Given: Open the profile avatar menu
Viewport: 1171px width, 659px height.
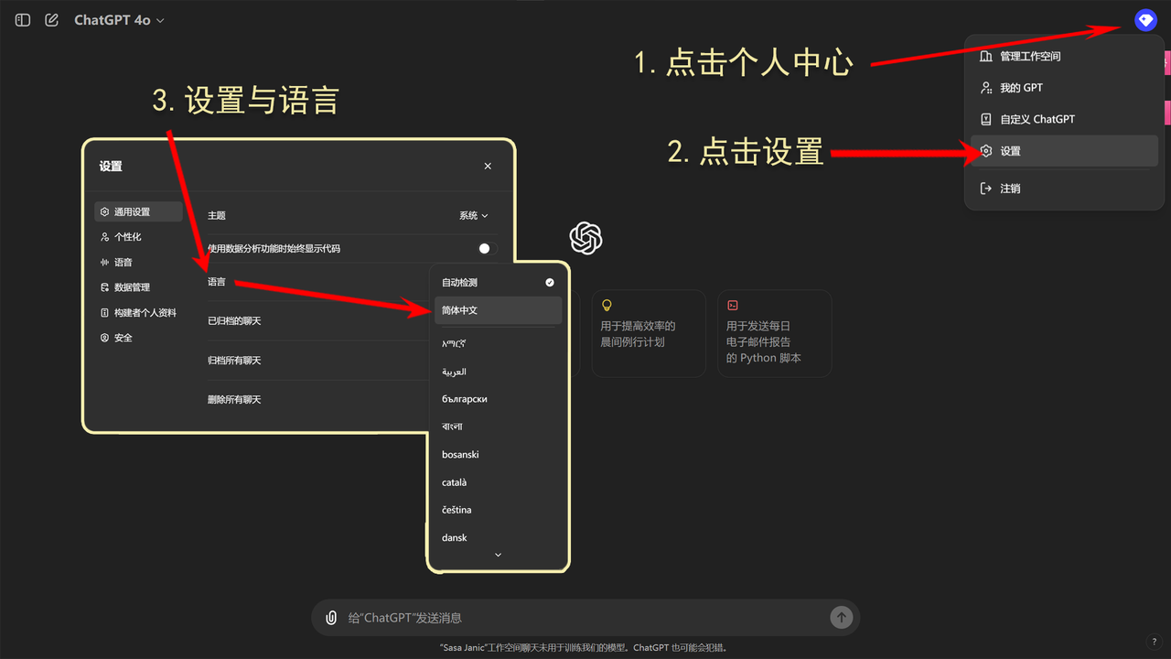Looking at the screenshot, I should point(1145,19).
